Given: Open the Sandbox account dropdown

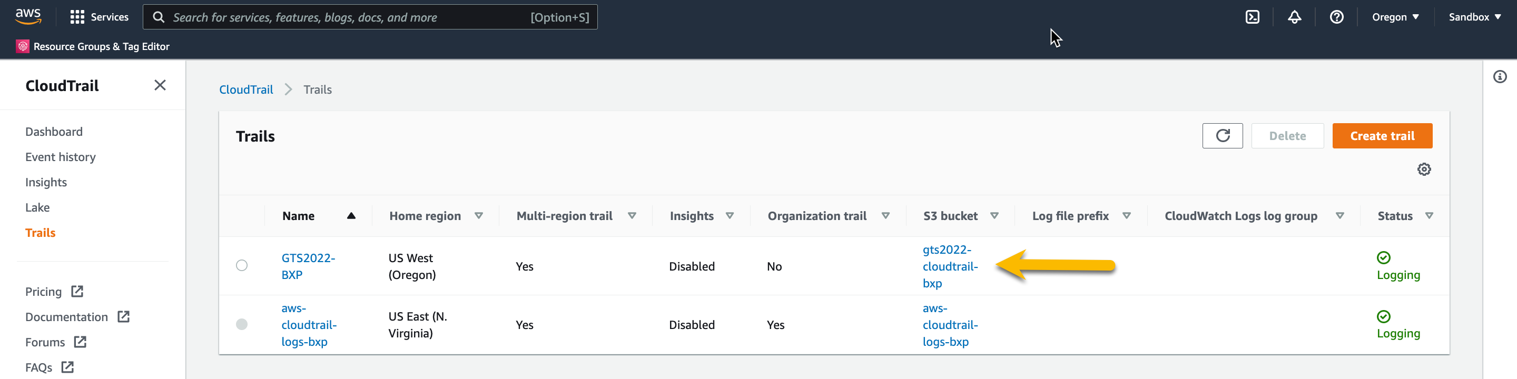Looking at the screenshot, I should click(1474, 17).
